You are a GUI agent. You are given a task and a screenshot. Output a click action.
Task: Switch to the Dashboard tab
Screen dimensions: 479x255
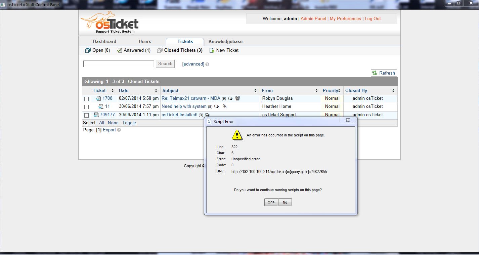click(104, 41)
